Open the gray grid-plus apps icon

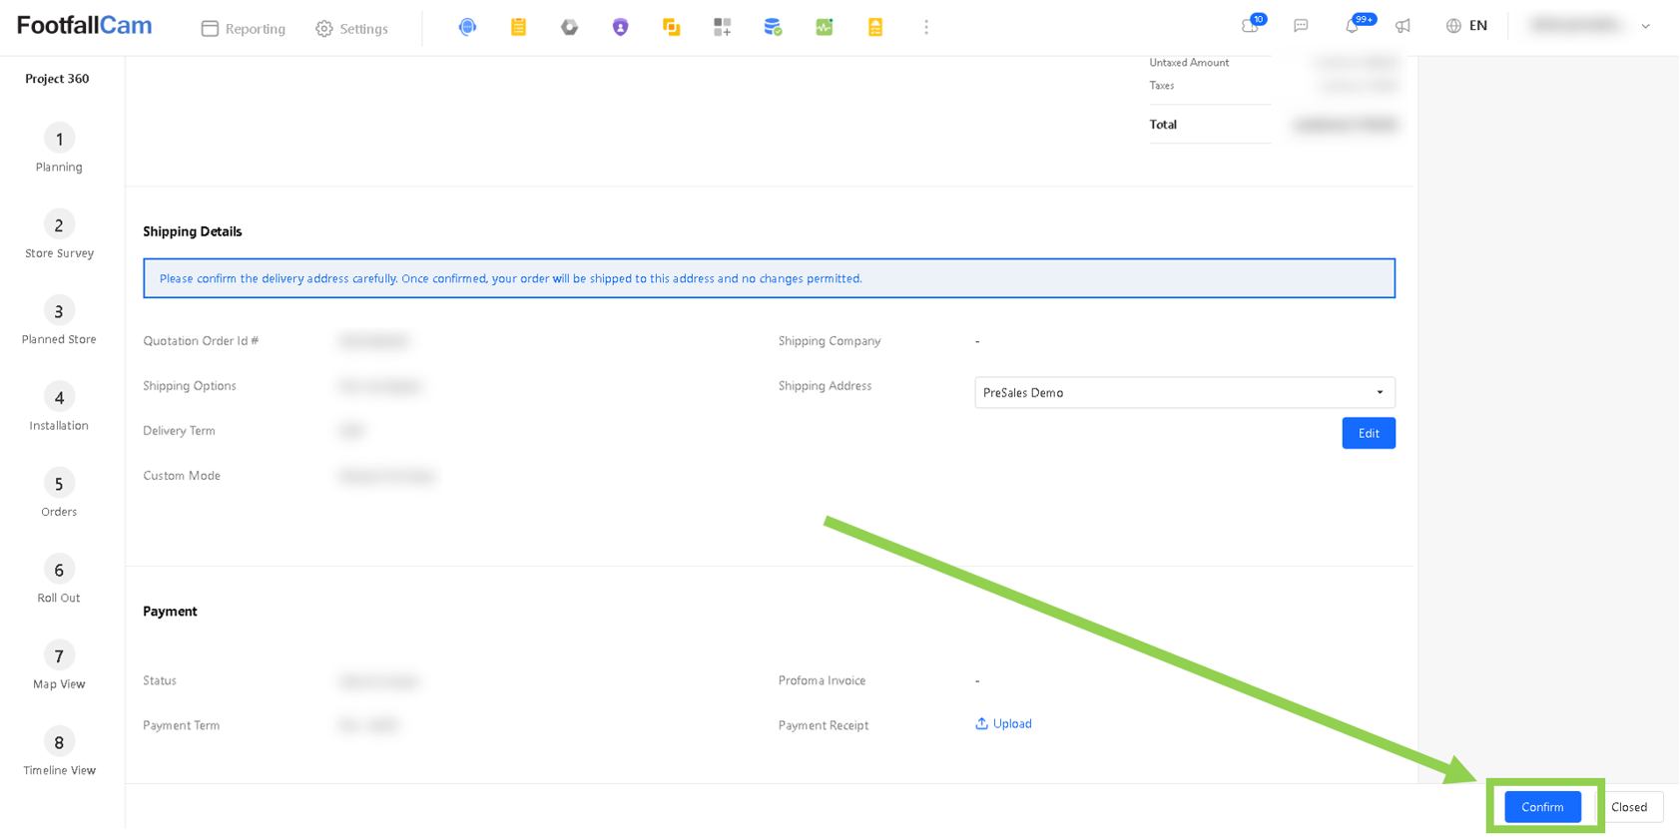[x=723, y=27]
